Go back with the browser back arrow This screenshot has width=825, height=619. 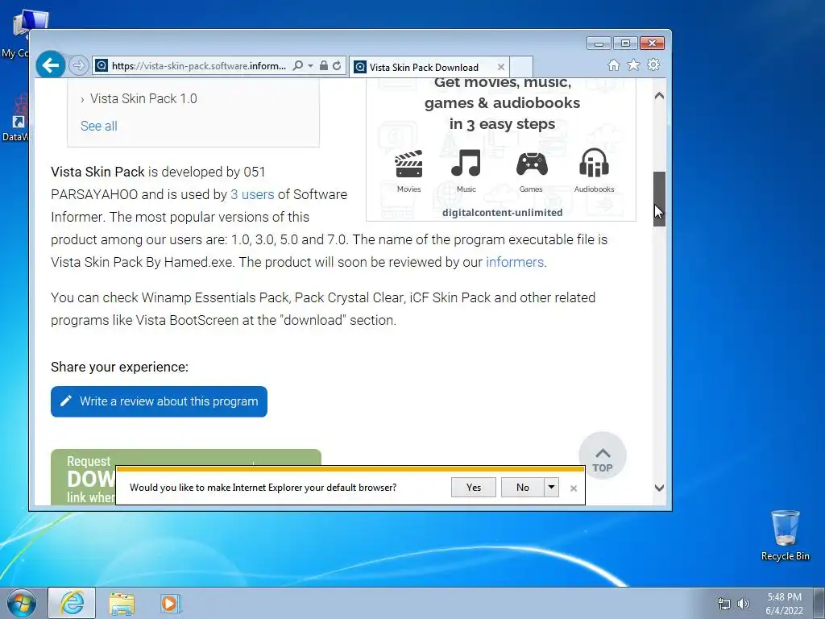click(x=51, y=65)
